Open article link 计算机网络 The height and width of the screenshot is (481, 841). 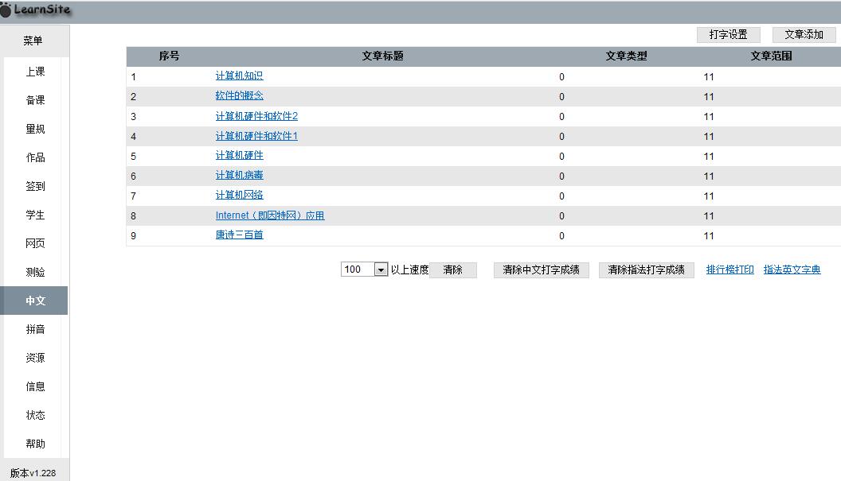pos(239,195)
